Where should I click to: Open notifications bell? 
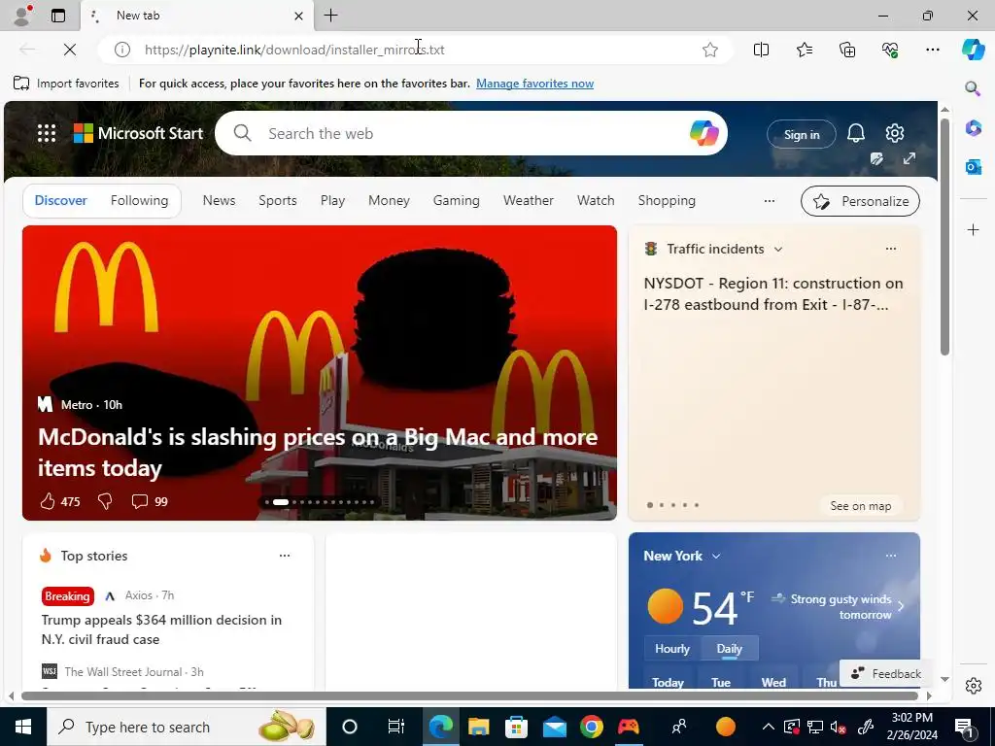coord(856,133)
